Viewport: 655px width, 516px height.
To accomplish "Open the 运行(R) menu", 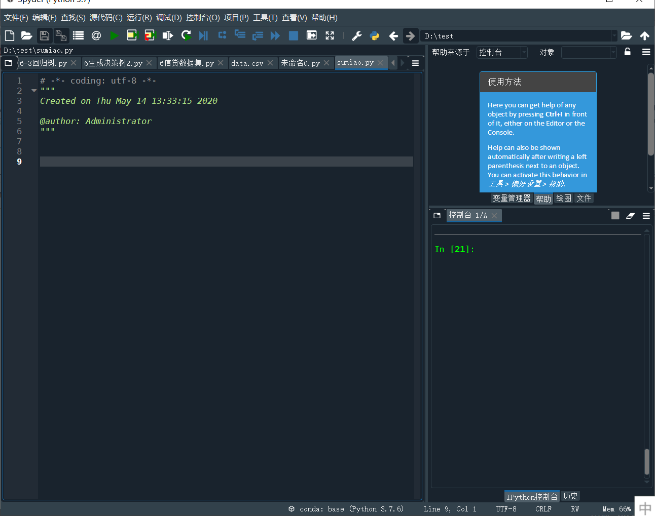I will pyautogui.click(x=139, y=18).
